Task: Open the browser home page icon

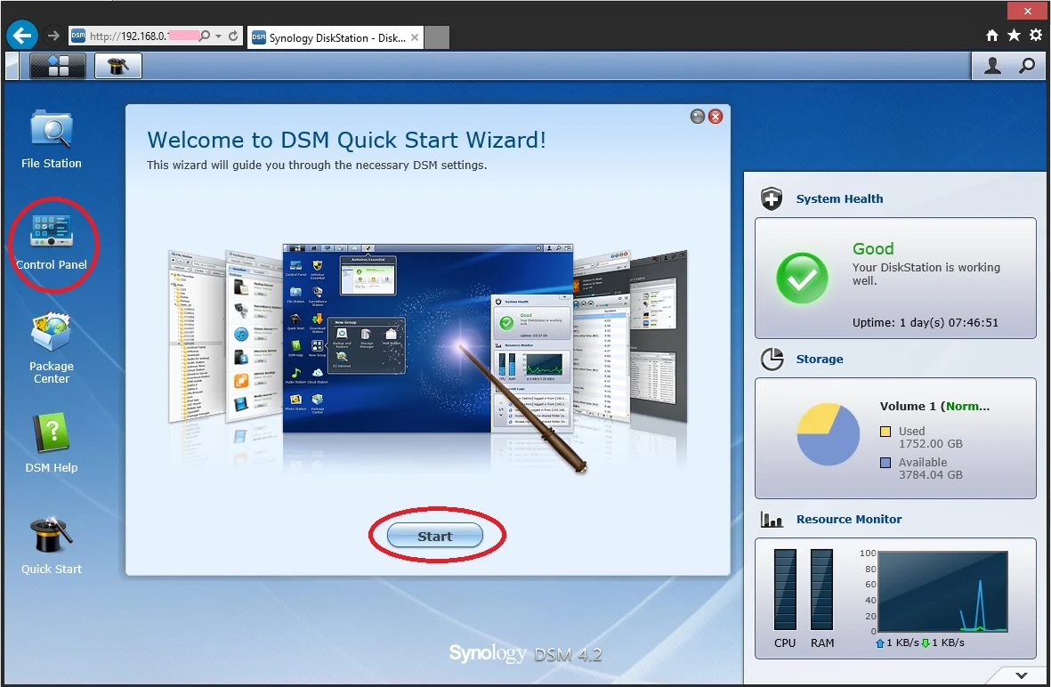Action: [x=992, y=36]
